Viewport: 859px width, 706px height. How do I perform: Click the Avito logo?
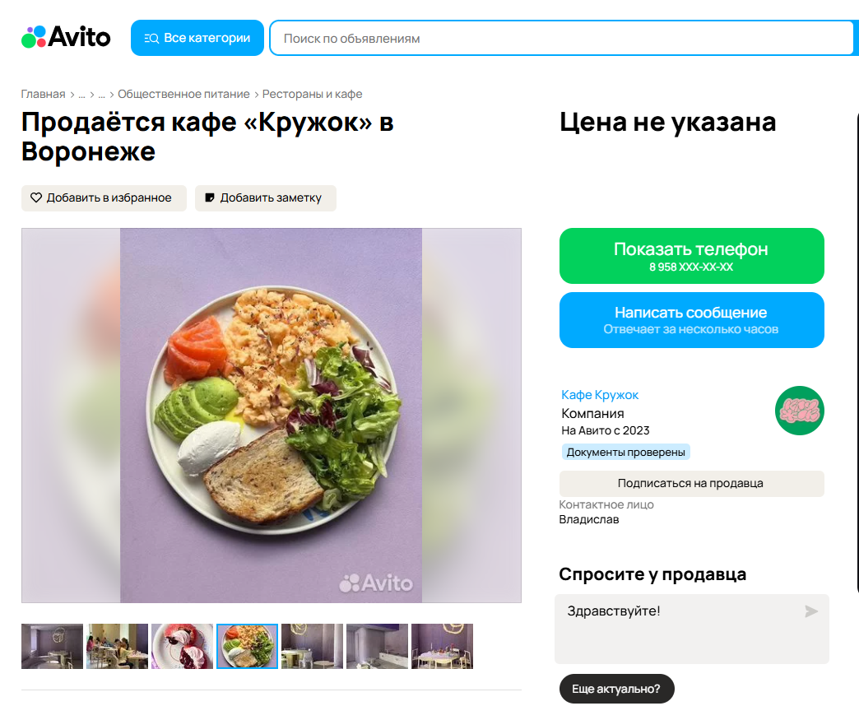[x=66, y=37]
